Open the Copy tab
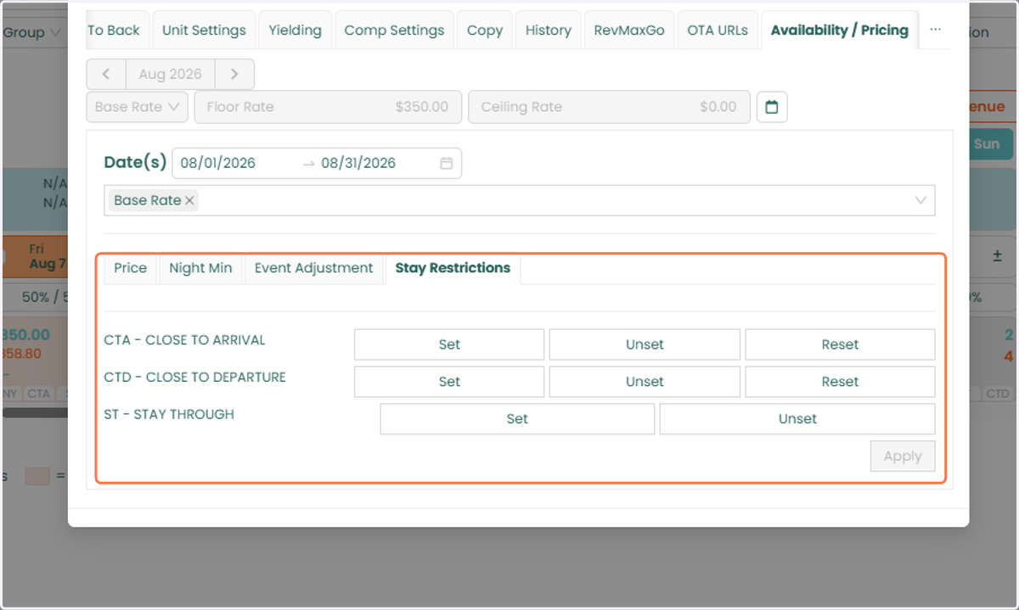1019x610 pixels. coord(485,30)
